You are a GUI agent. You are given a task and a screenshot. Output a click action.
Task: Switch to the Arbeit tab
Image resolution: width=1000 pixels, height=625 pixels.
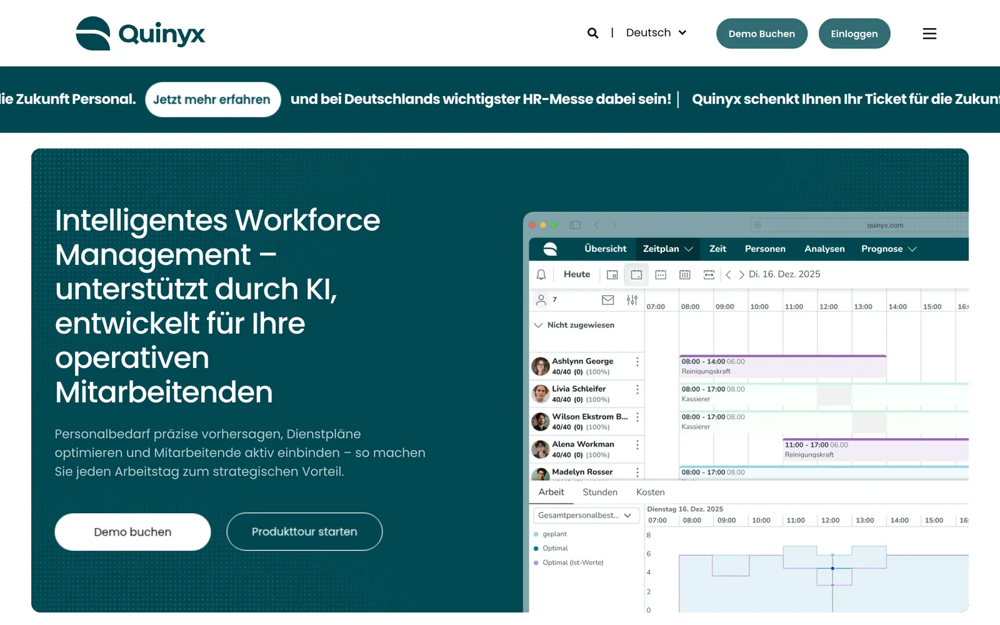(x=551, y=492)
